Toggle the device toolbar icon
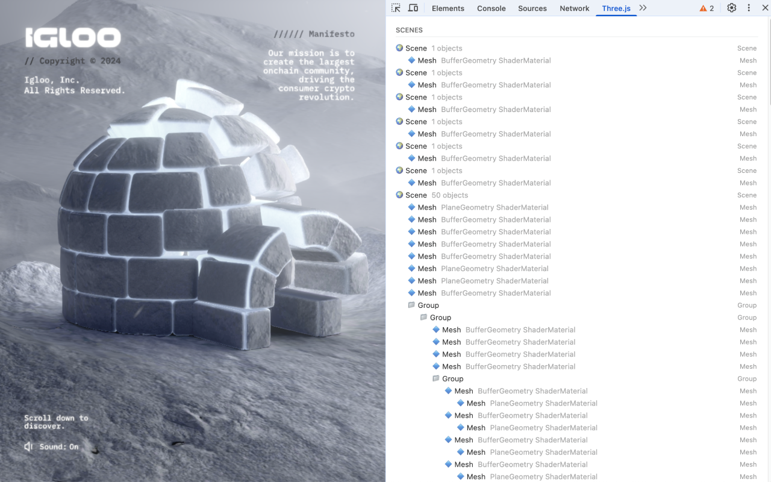Screen dimensions: 771x482 (413, 8)
